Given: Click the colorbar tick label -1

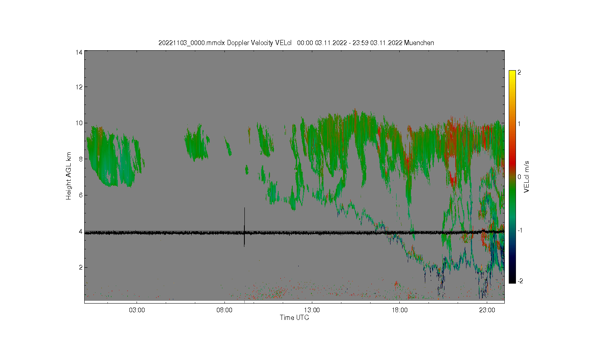Looking at the screenshot, I should pos(519,230).
